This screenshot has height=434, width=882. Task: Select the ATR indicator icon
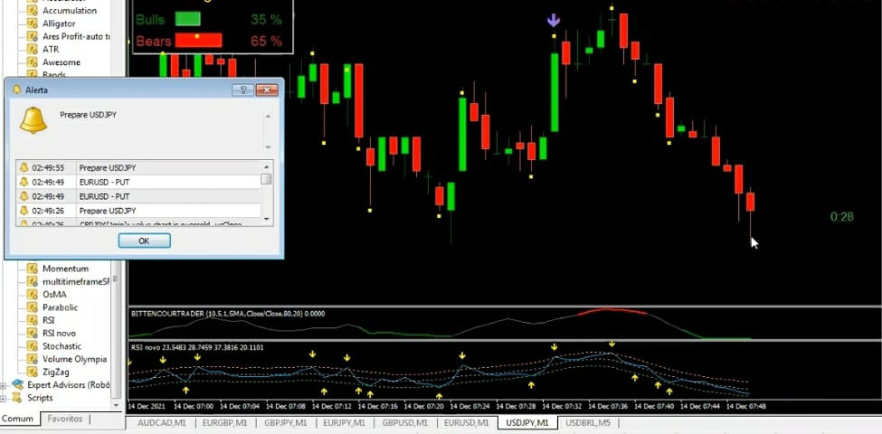pyautogui.click(x=32, y=50)
